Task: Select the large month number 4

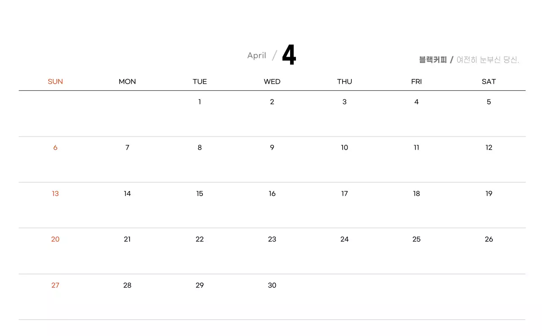Action: coord(289,55)
